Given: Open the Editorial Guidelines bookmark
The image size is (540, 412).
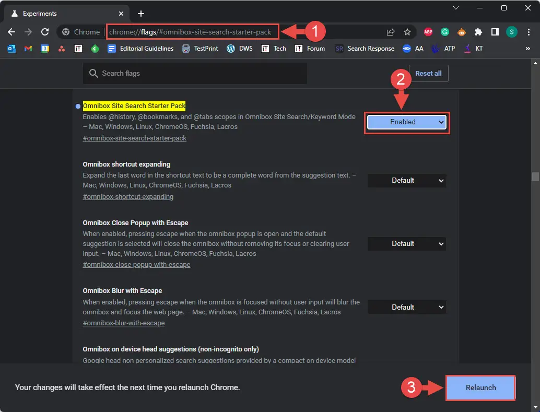Looking at the screenshot, I should [140, 49].
